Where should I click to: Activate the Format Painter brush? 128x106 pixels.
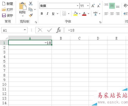[x=31, y=15]
